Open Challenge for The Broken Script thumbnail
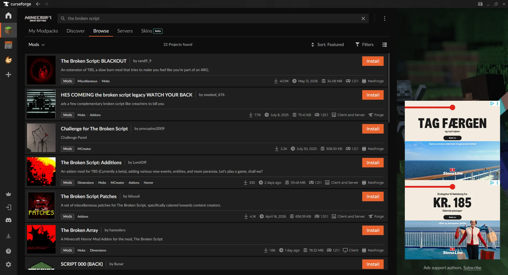508x275 pixels. (x=41, y=138)
